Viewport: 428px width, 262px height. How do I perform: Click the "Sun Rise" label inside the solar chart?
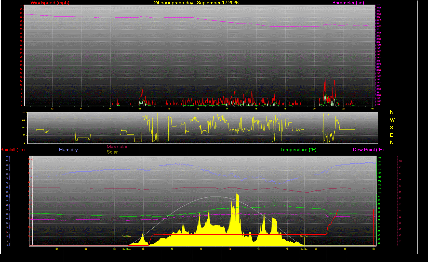pyautogui.click(x=126, y=236)
